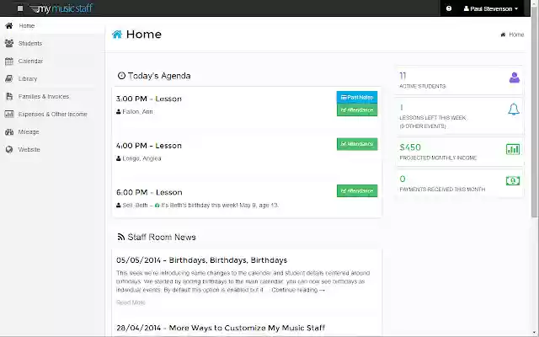539x337 pixels.
Task: Click the Mileage vehicle icon
Action: point(9,132)
